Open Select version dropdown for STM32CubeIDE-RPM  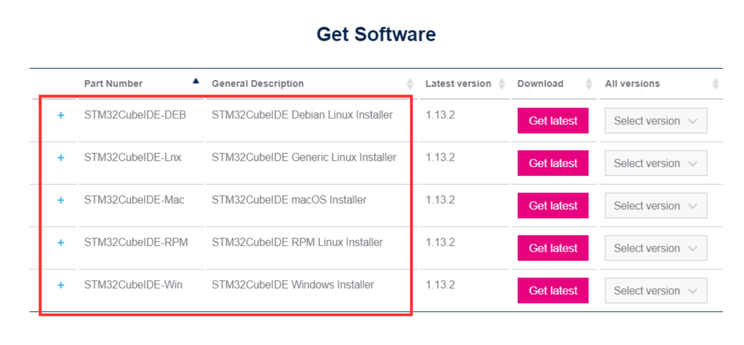[656, 248]
